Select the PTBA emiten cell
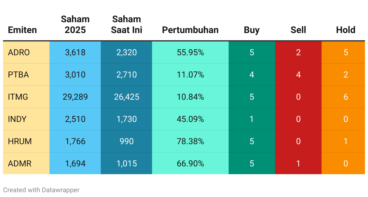 (x=26, y=75)
